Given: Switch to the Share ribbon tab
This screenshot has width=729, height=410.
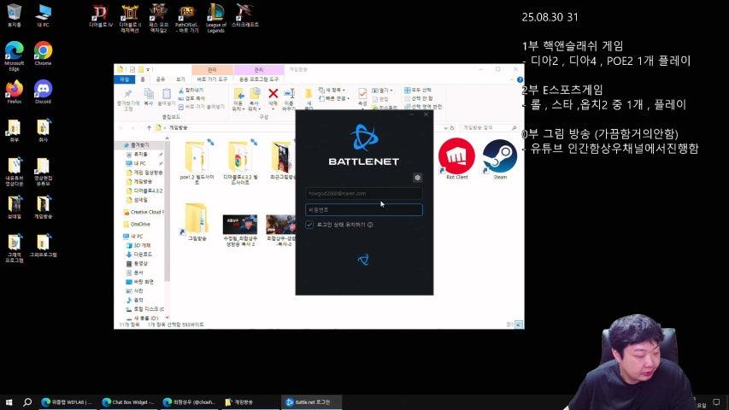Looking at the screenshot, I should [161, 79].
